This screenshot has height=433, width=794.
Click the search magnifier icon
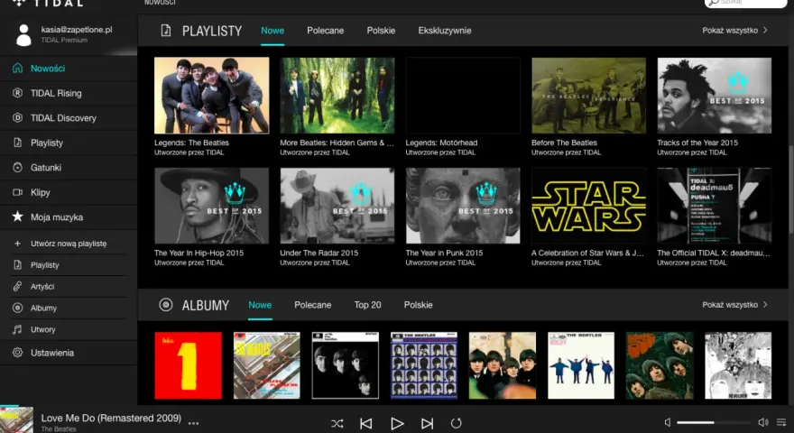pos(714,2)
